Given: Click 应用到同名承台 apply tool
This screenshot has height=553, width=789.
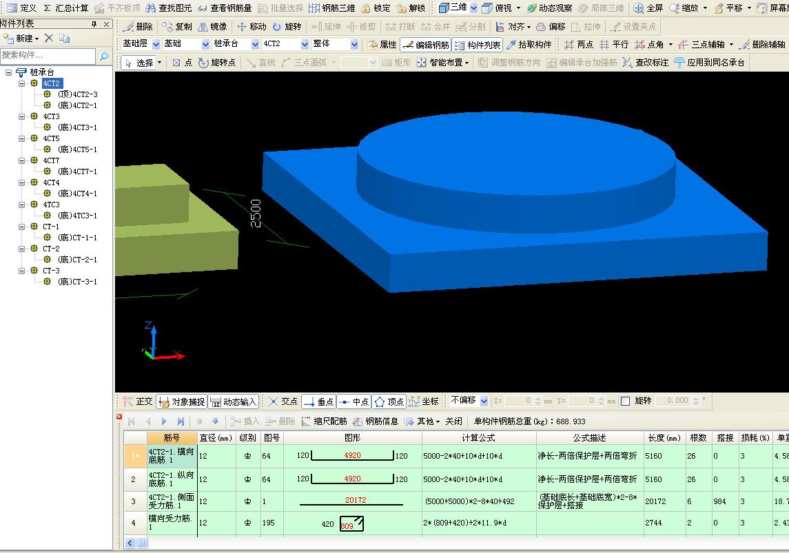Looking at the screenshot, I should pos(710,63).
